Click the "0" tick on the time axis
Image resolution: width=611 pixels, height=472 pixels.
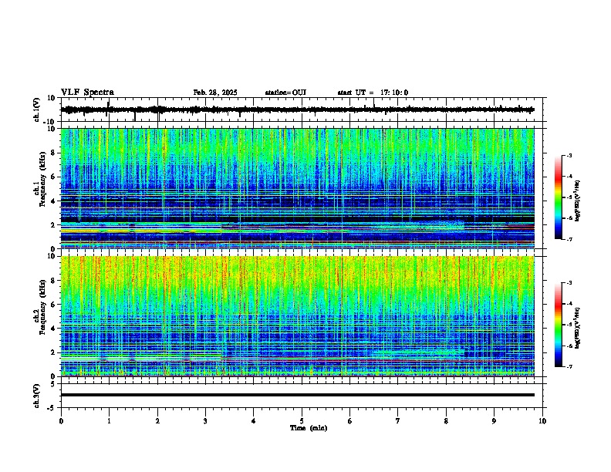[61, 421]
